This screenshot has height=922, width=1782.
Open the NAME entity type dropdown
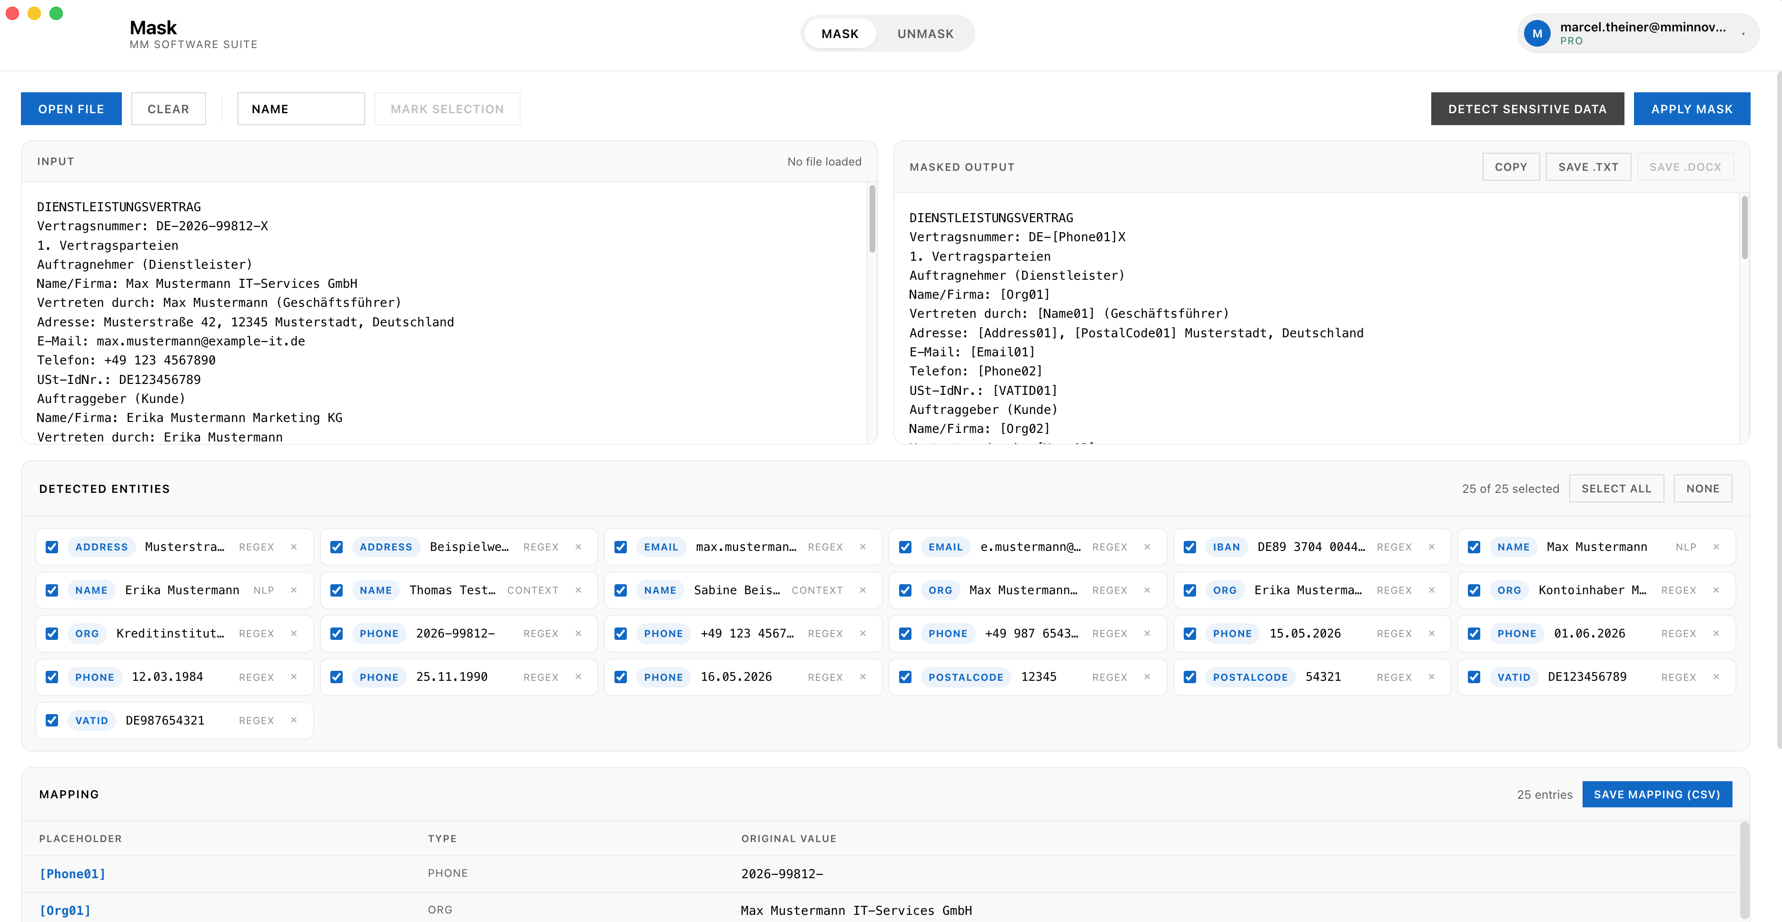click(x=301, y=108)
